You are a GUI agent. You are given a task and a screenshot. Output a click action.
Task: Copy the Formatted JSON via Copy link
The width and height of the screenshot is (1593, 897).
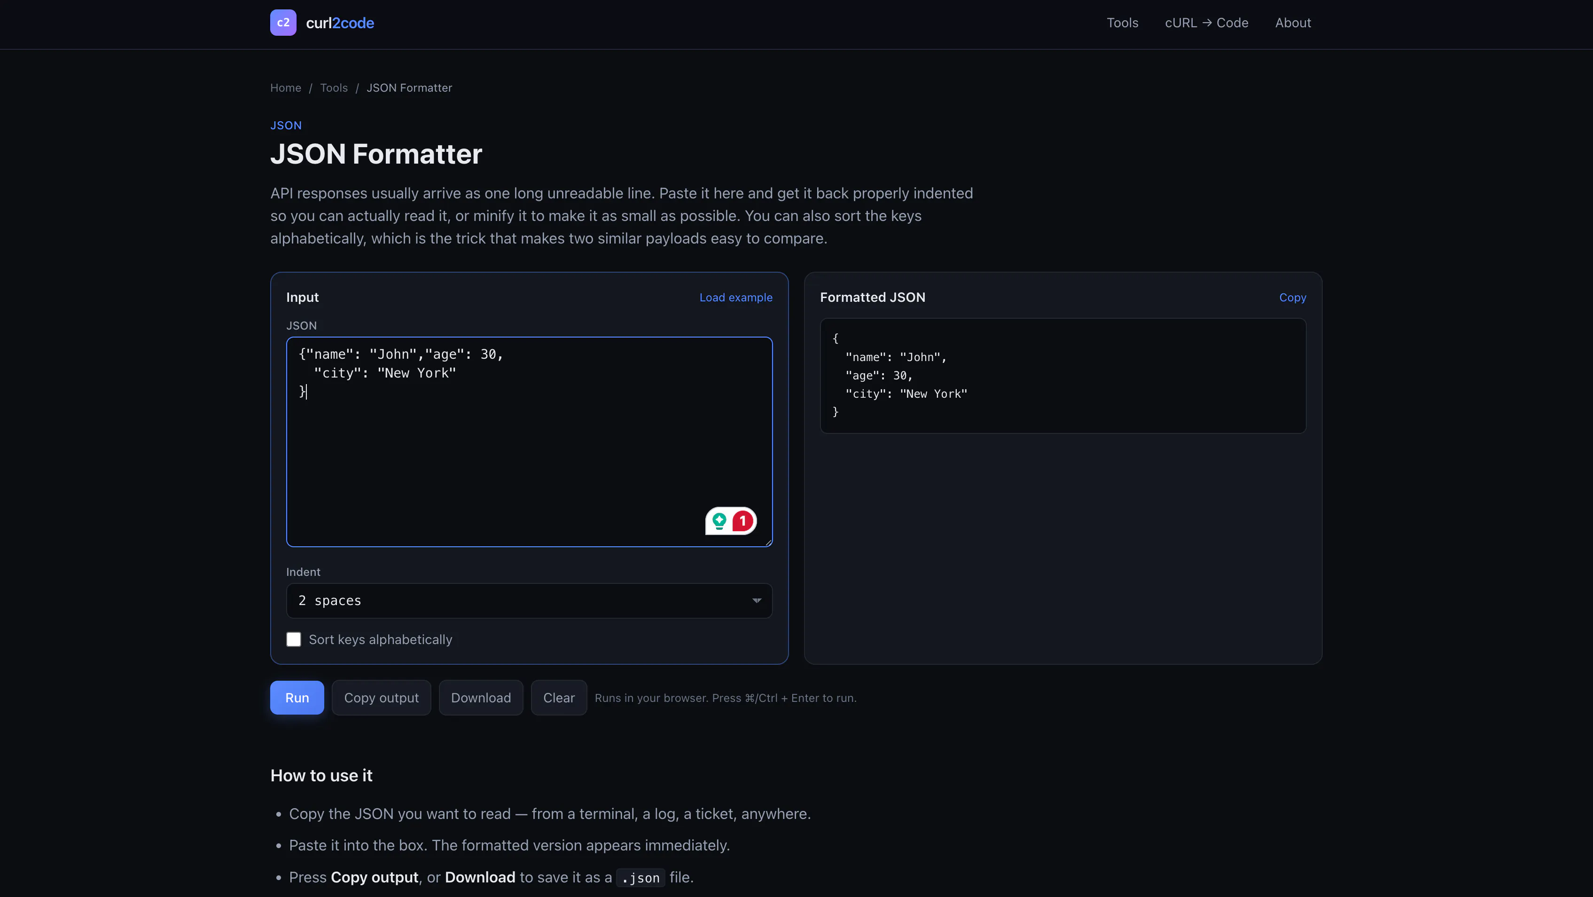coord(1292,298)
